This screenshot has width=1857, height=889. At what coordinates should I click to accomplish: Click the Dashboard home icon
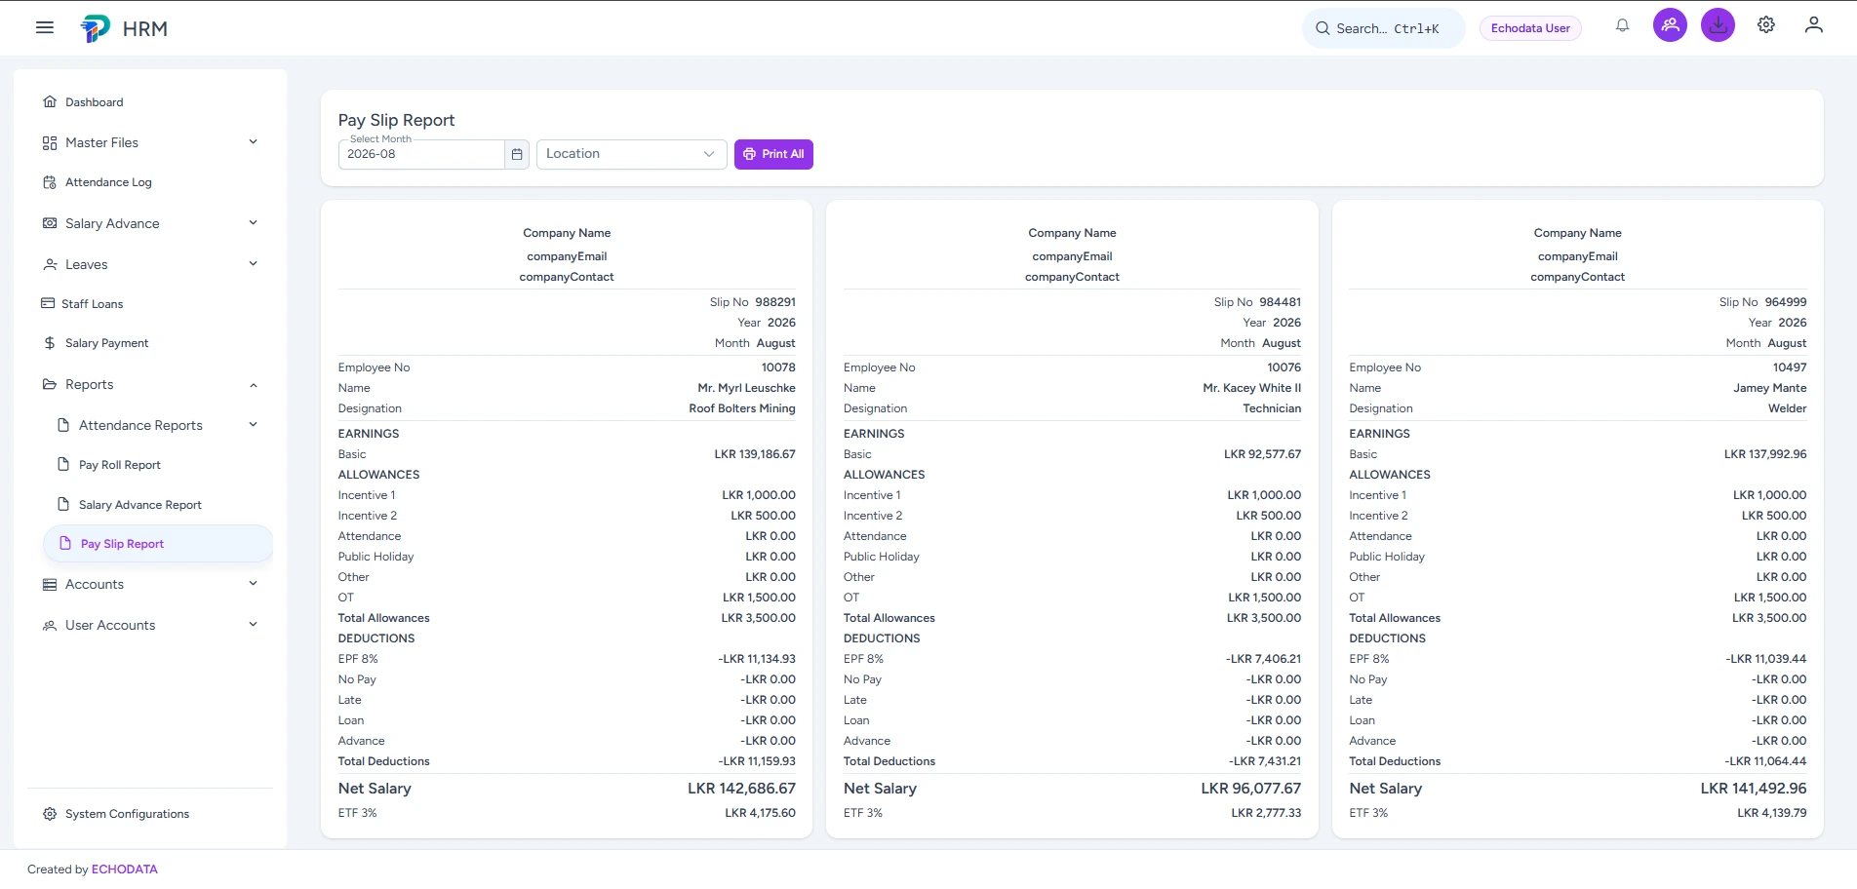click(50, 101)
